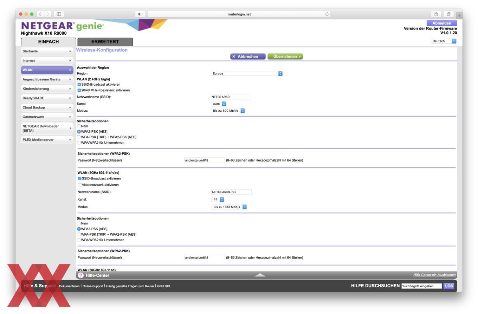Select WPA-PSK [TKIP] + WPA2-PSK [AES] for 2.4GHz
The image size is (478, 314).
click(79, 137)
